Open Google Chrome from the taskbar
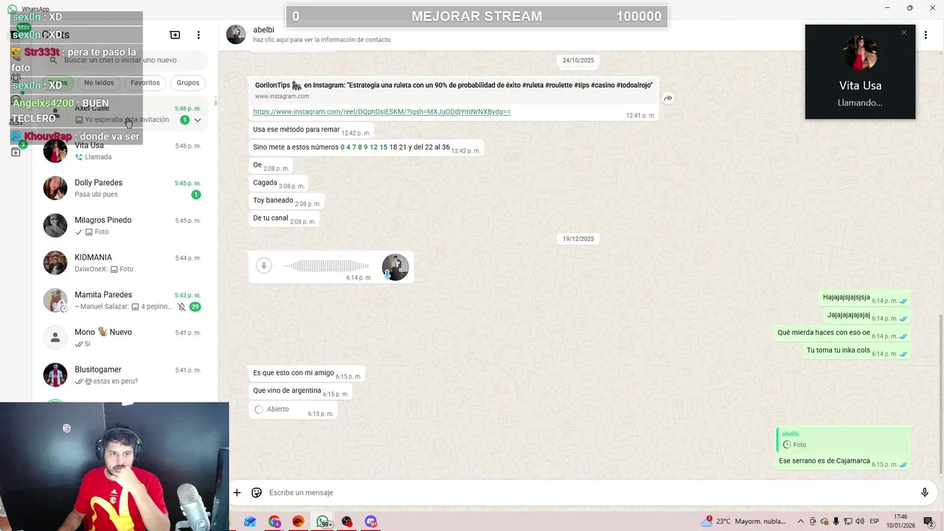 [x=274, y=521]
